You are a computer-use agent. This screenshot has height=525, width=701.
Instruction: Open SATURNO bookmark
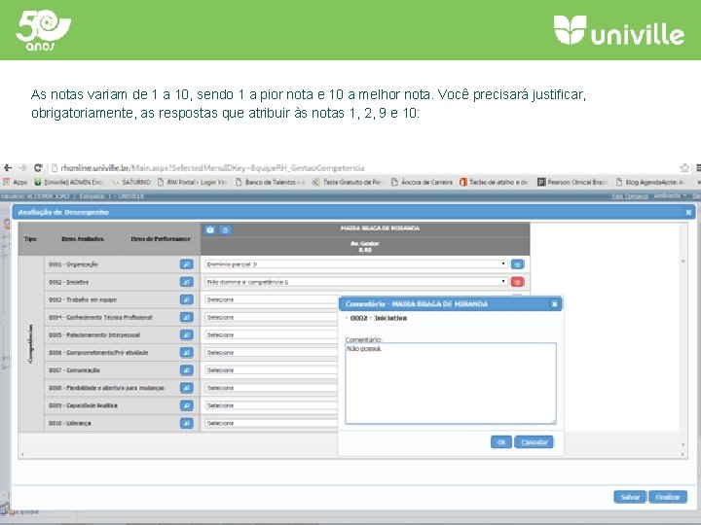pyautogui.click(x=131, y=182)
